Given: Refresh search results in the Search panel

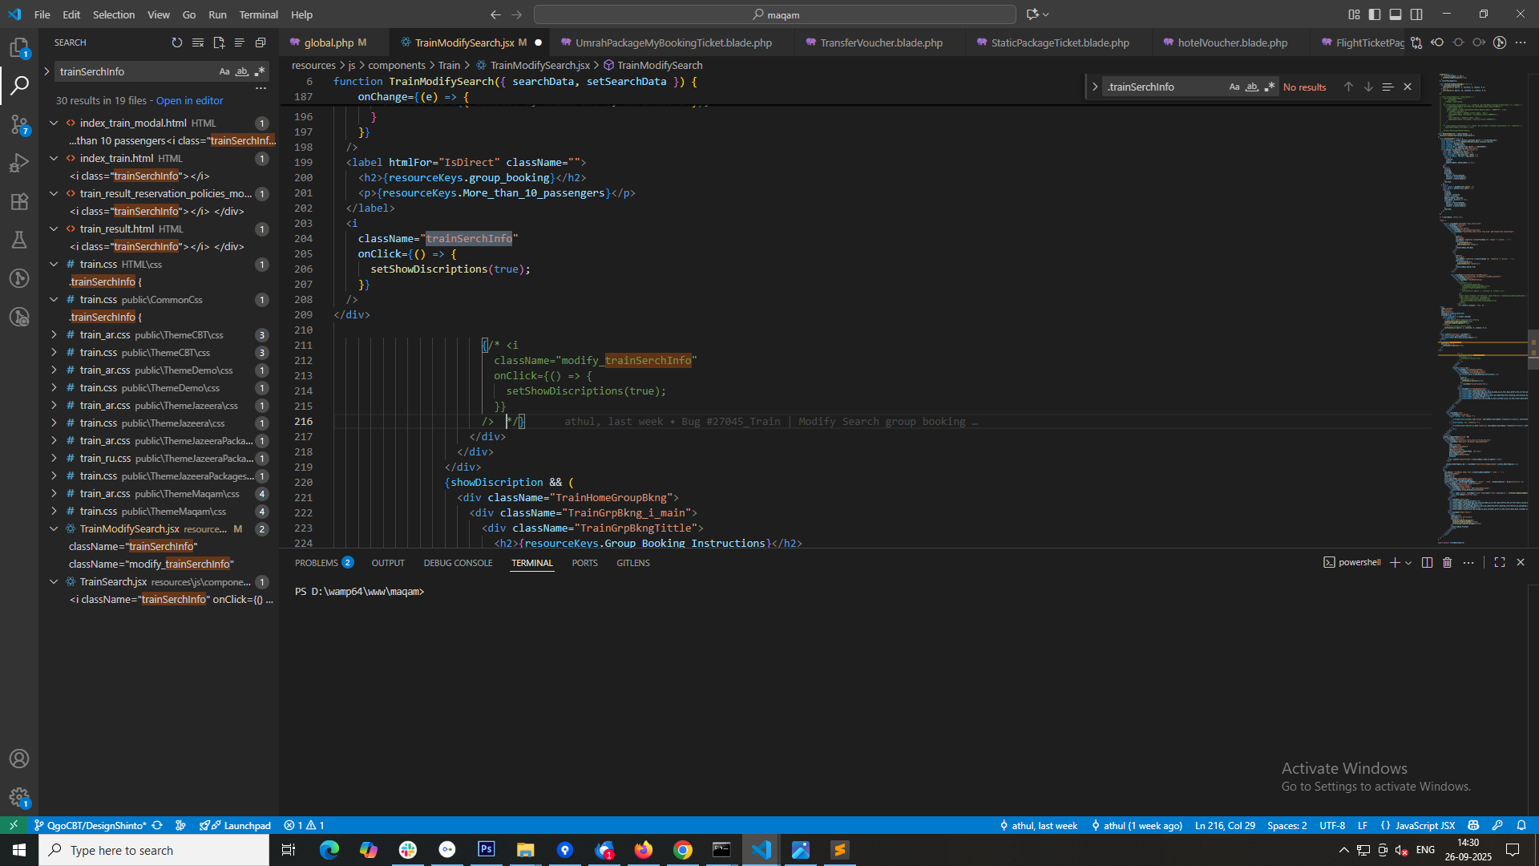Looking at the screenshot, I should coord(177,42).
